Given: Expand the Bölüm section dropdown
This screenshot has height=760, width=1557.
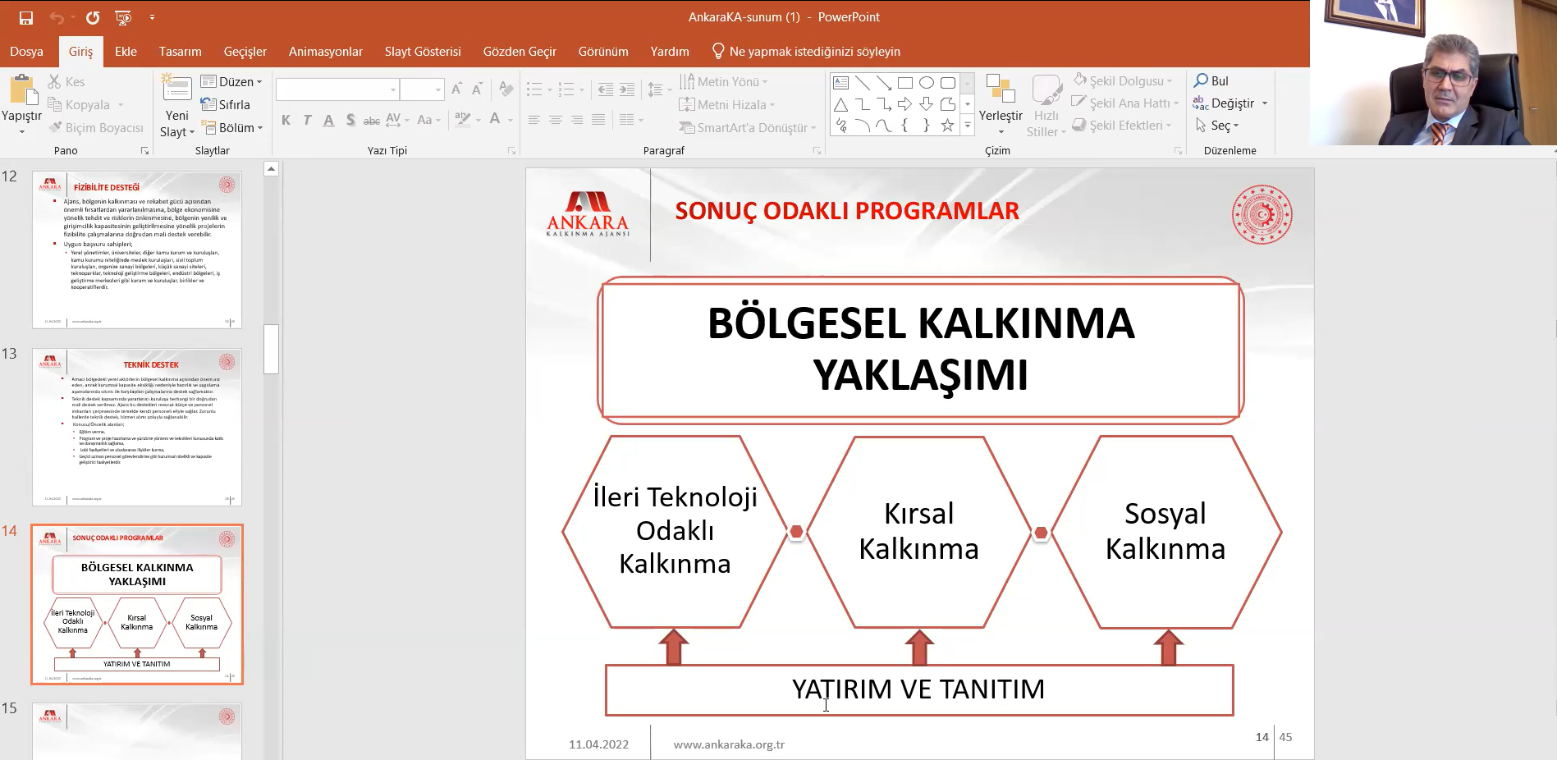Looking at the screenshot, I should [x=231, y=127].
